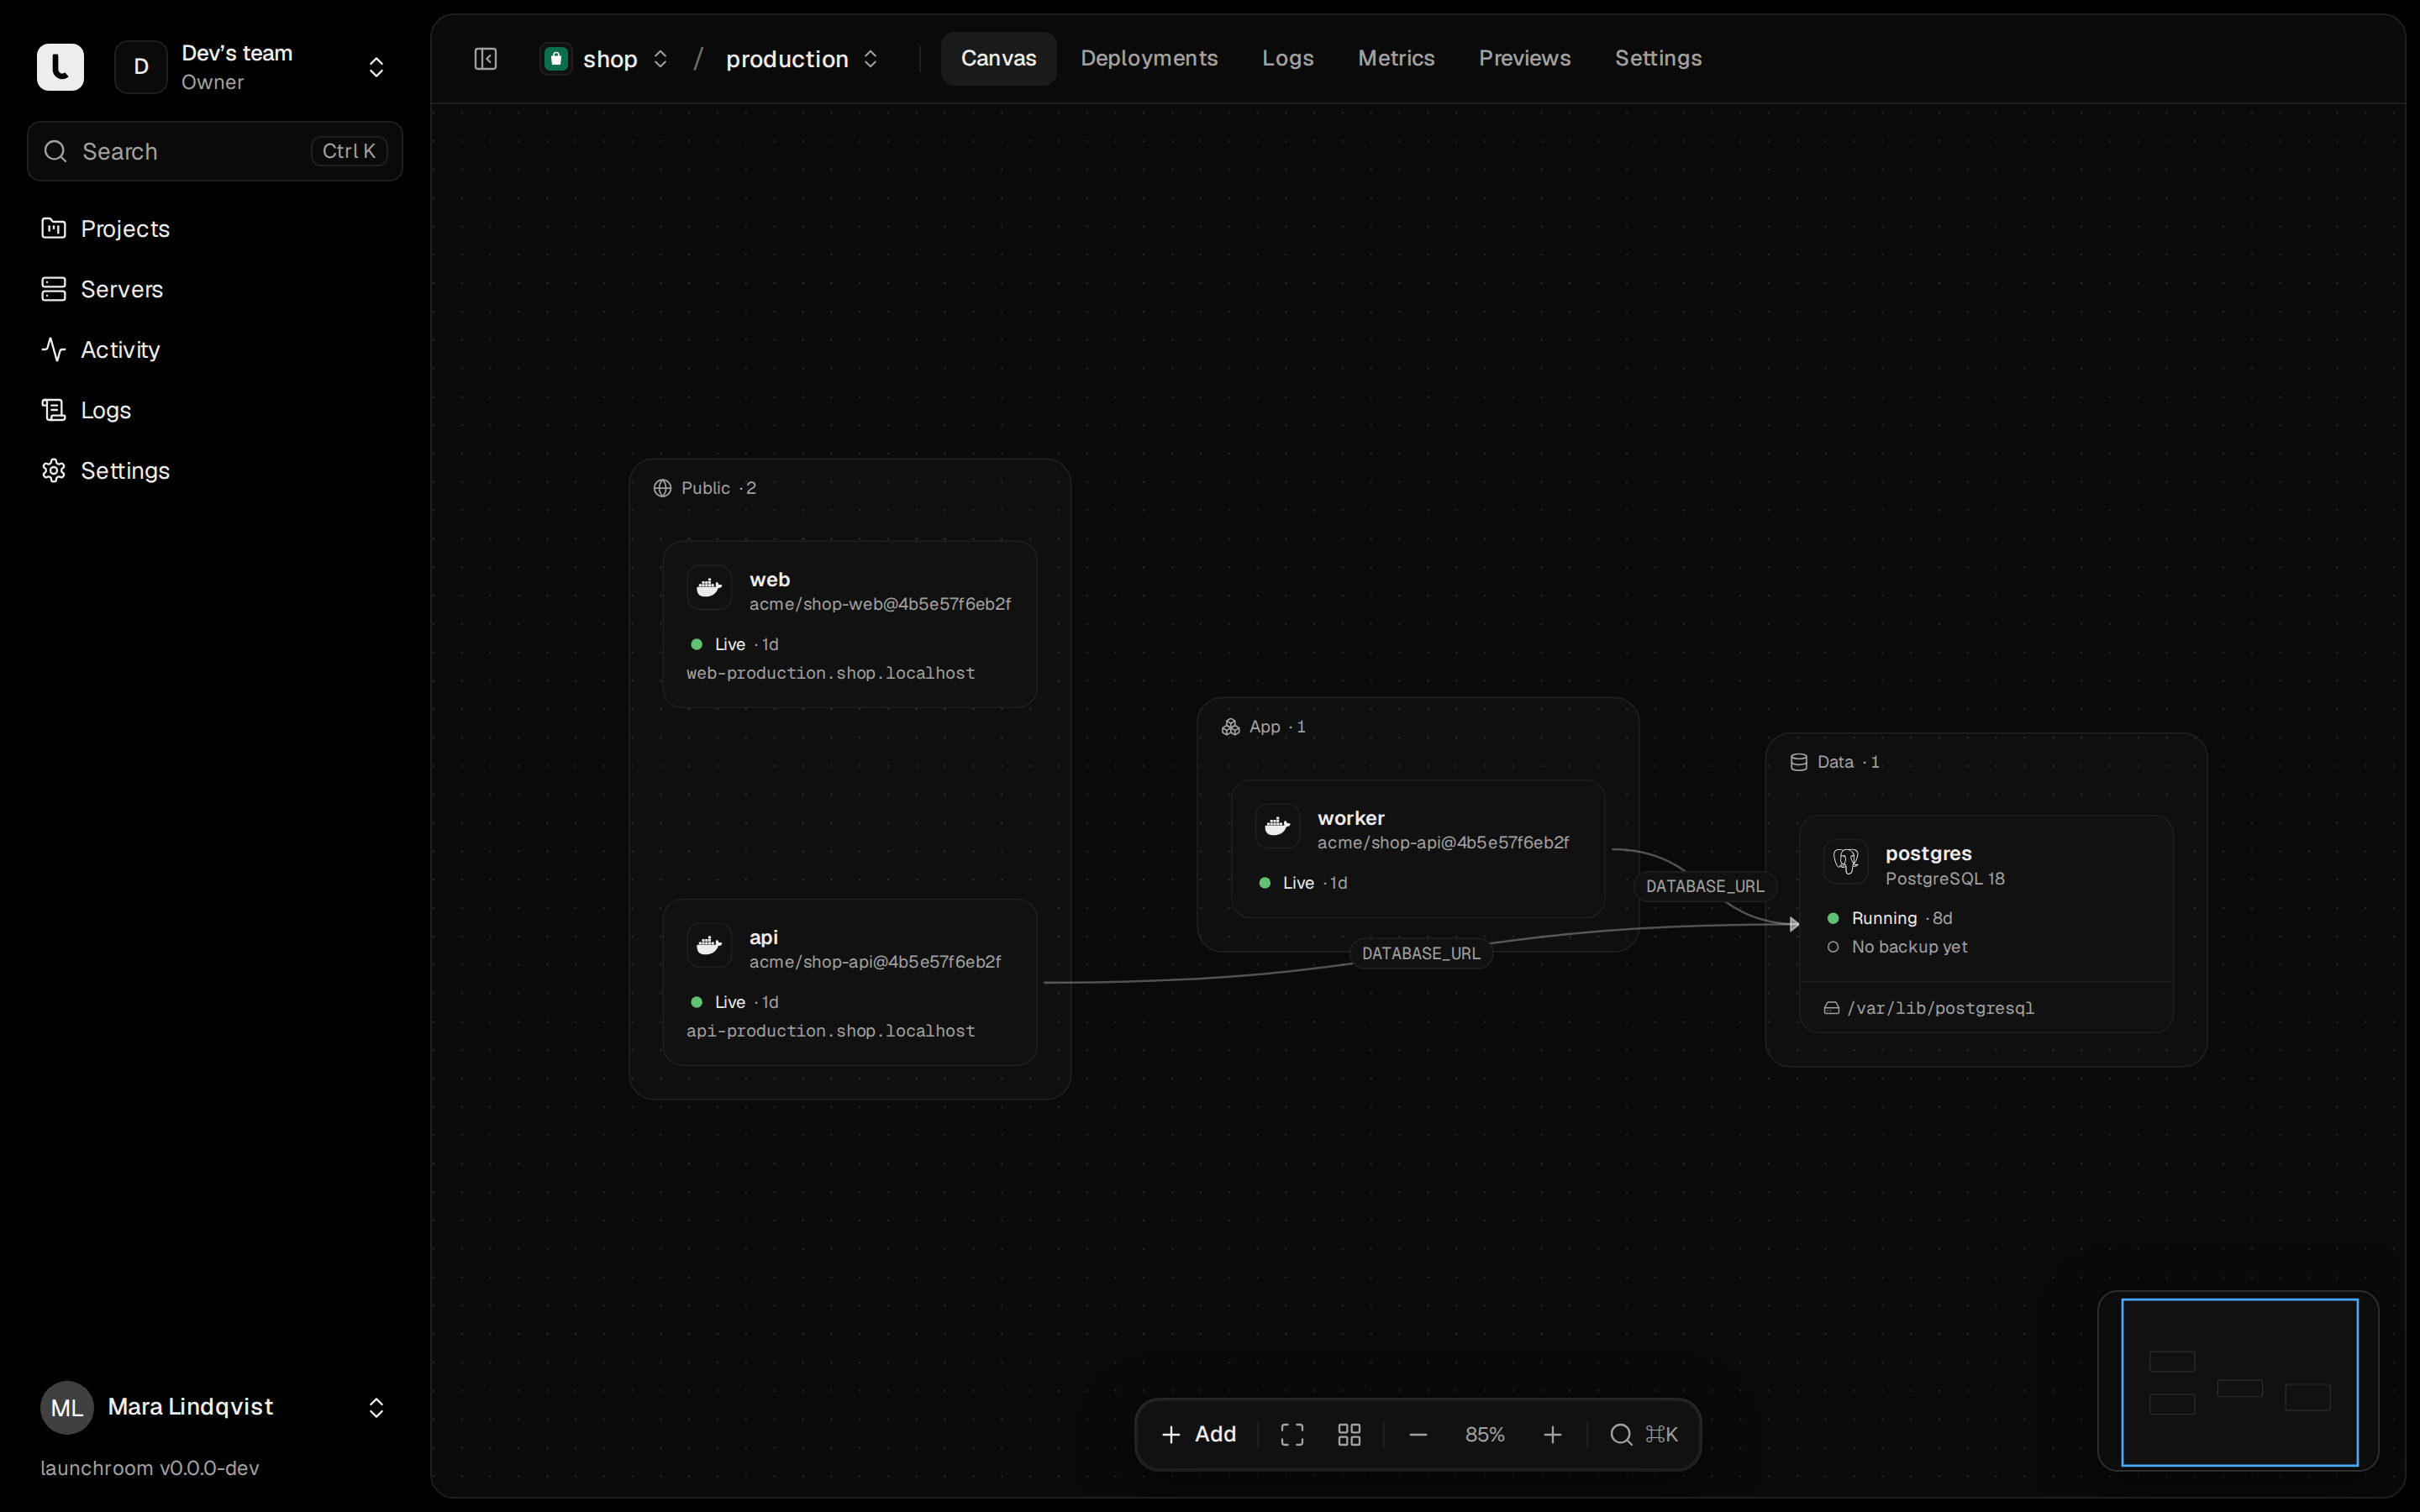Open the Logs tab in top bar
Viewport: 2420px width, 1512px height.
point(1287,58)
